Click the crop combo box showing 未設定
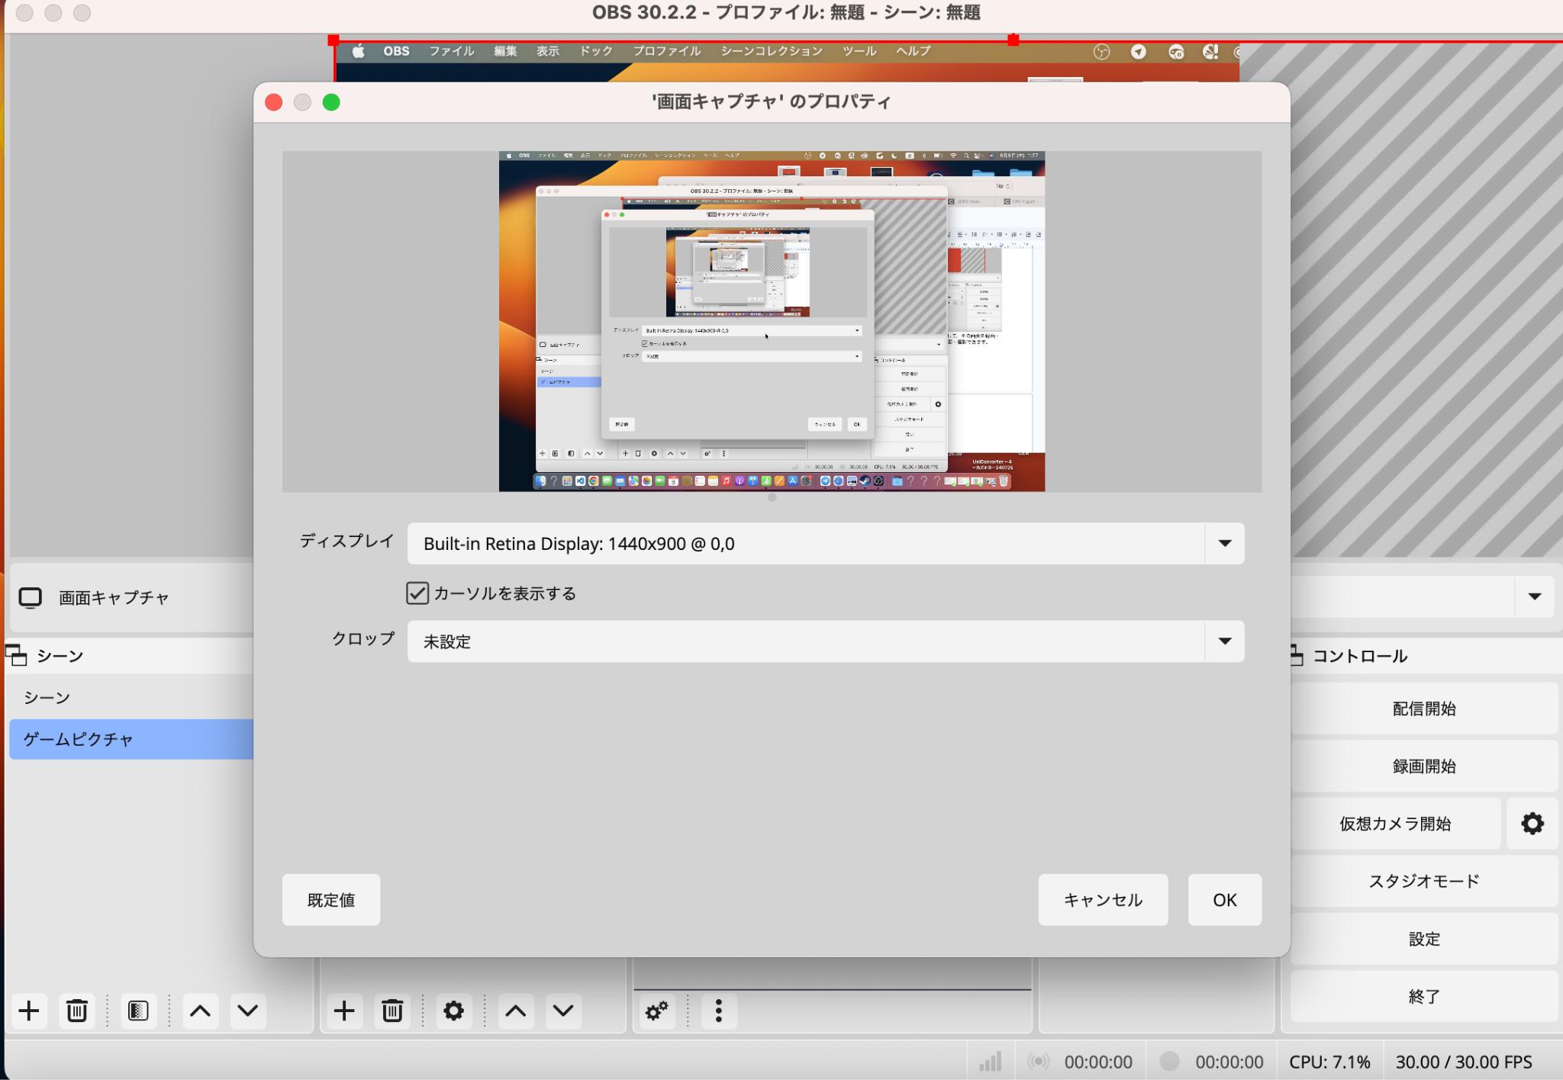The width and height of the screenshot is (1563, 1080). click(x=826, y=641)
